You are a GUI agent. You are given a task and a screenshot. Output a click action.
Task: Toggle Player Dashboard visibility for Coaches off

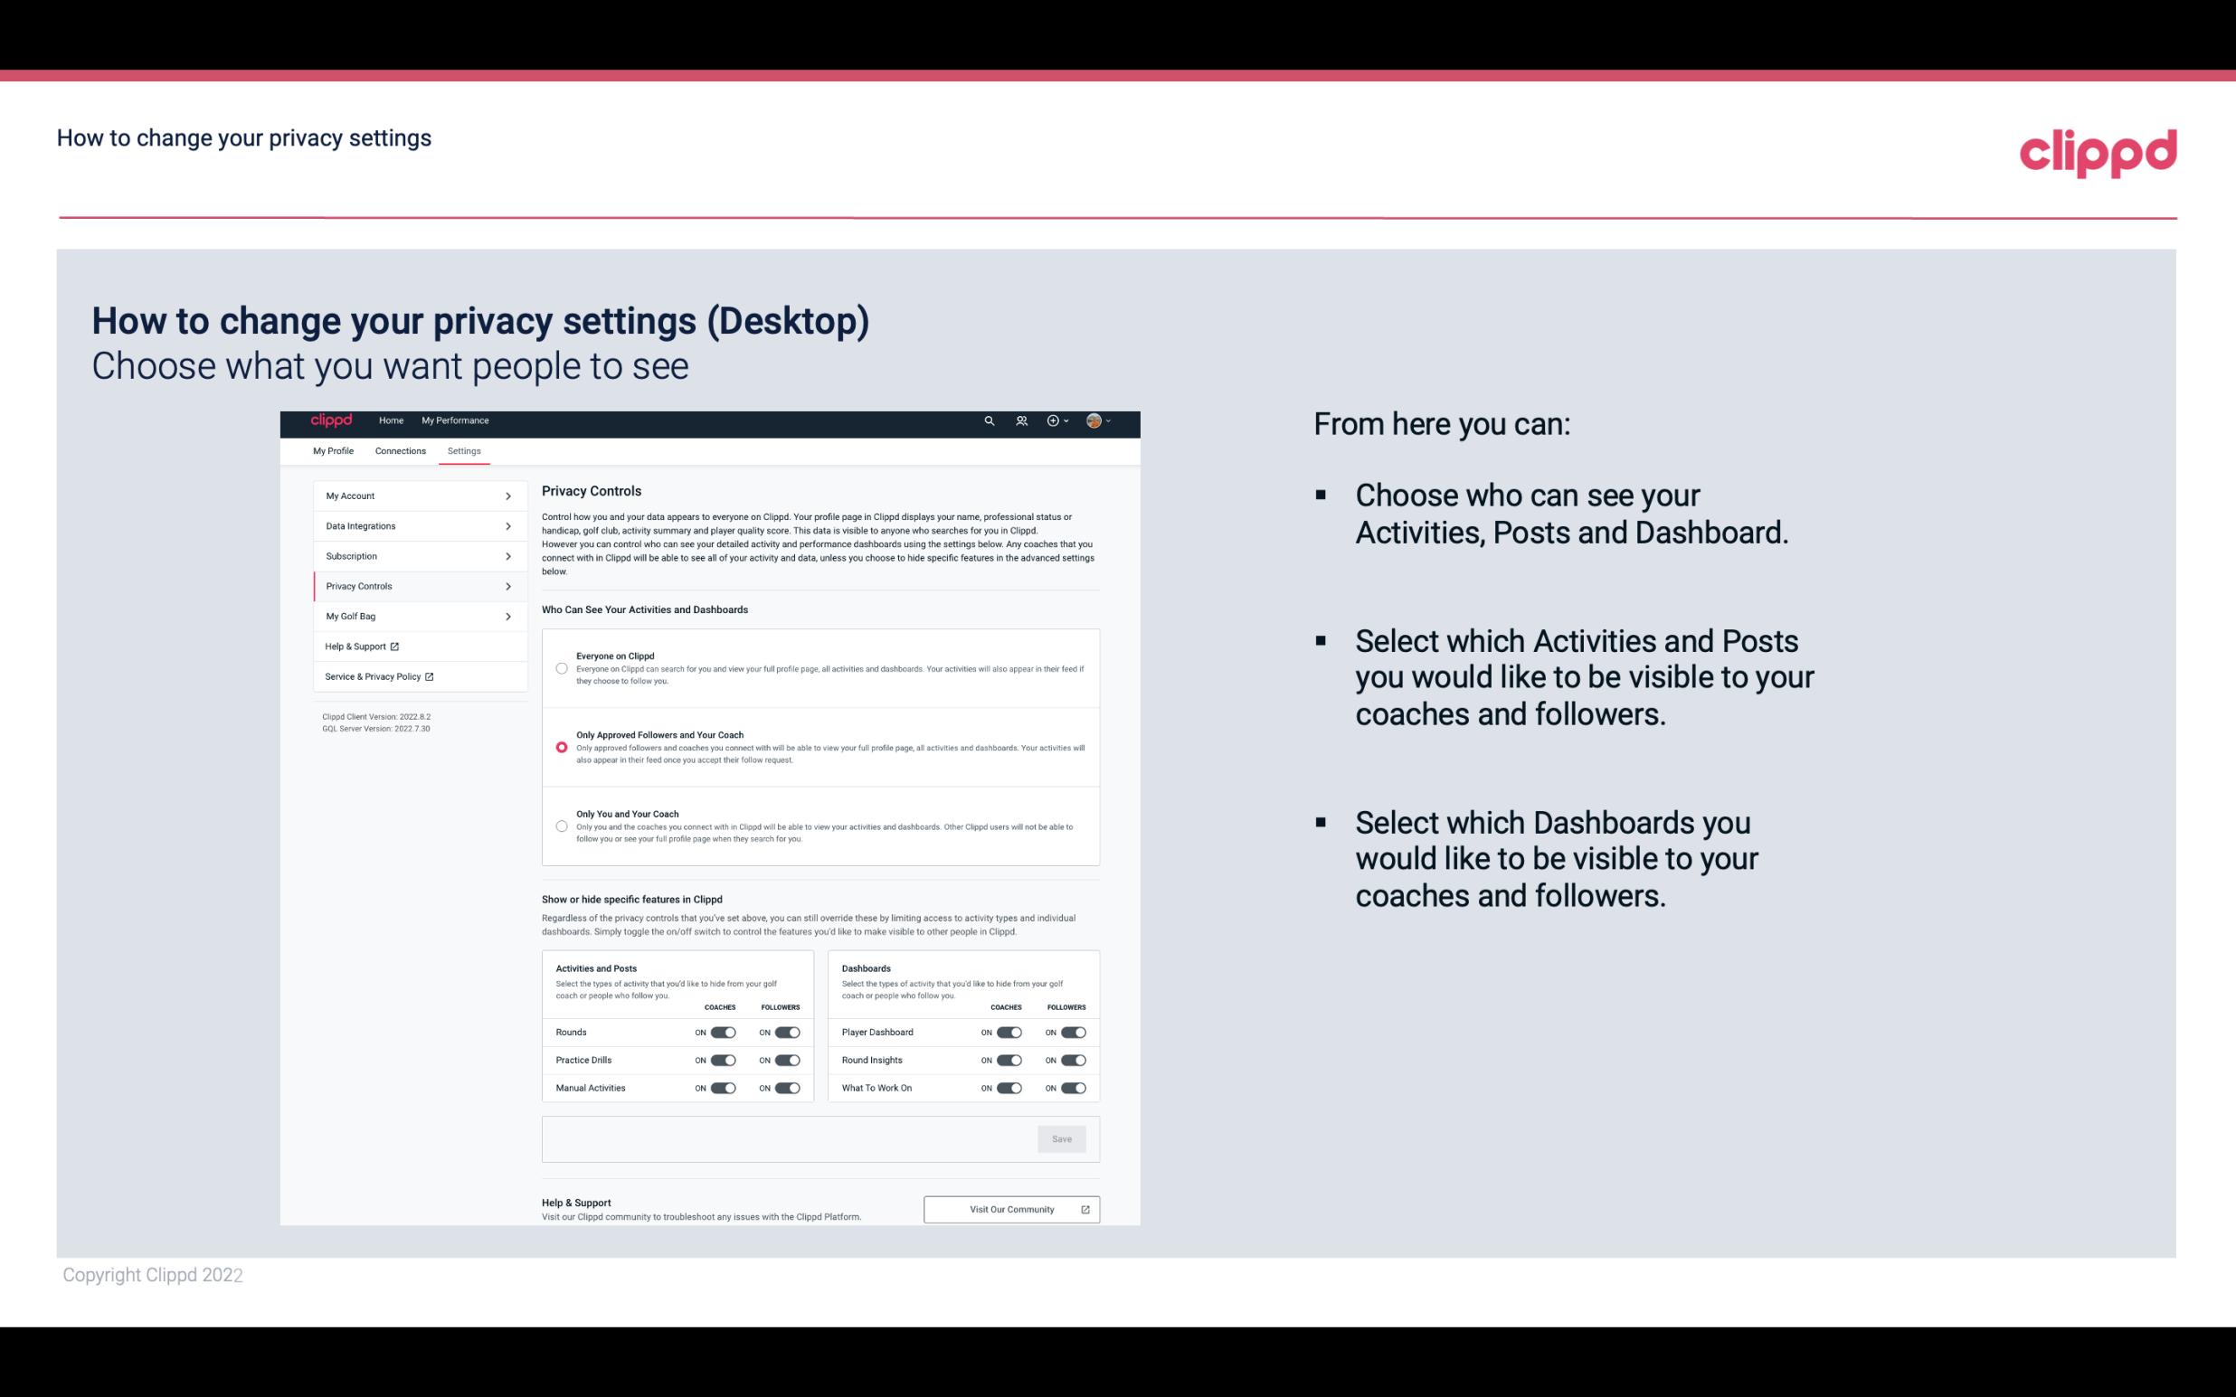1008,1030
